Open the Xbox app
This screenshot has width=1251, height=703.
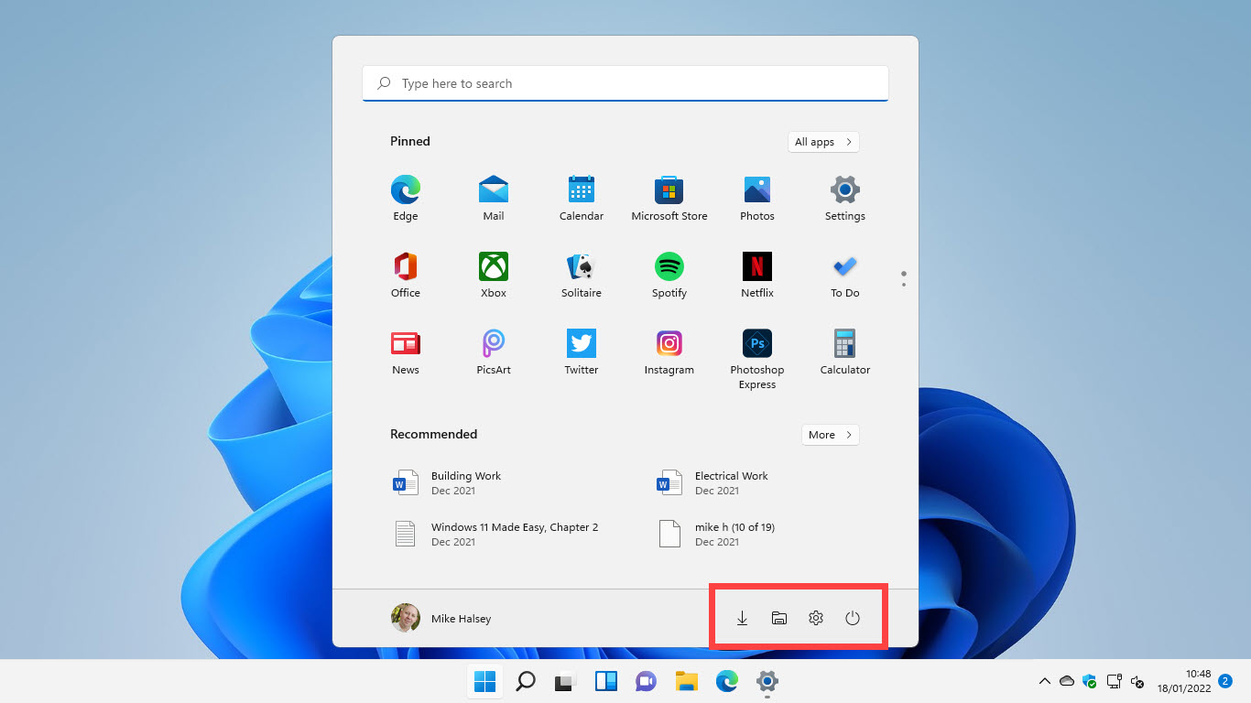(x=494, y=276)
